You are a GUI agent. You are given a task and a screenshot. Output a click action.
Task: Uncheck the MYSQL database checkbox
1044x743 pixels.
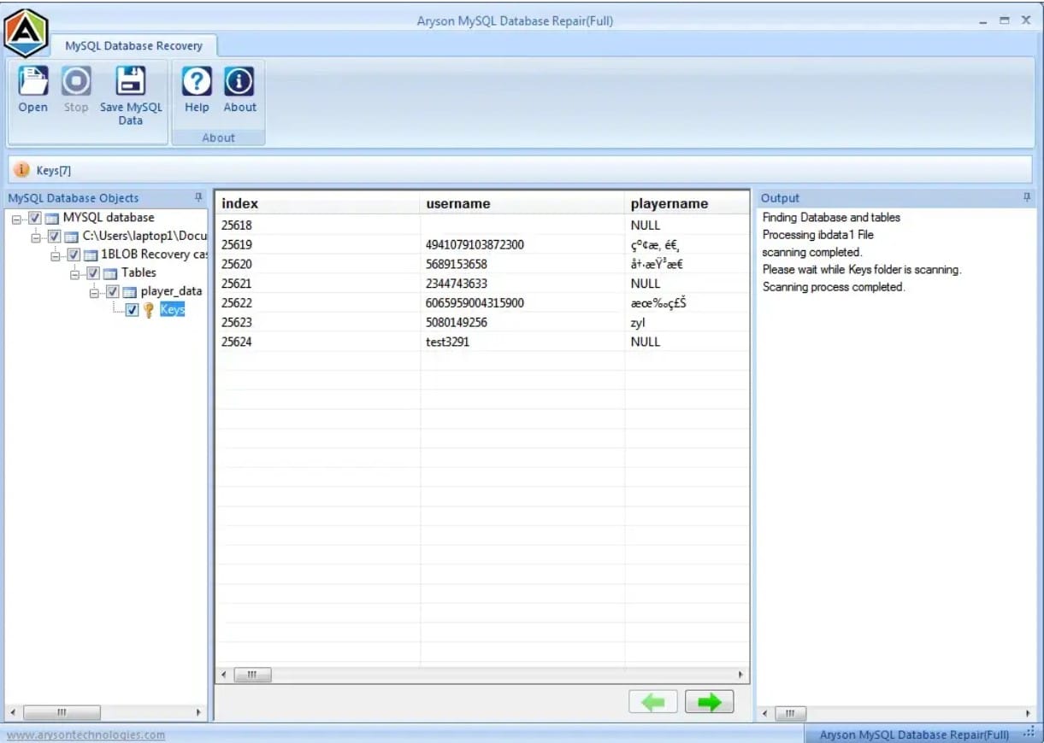point(35,218)
